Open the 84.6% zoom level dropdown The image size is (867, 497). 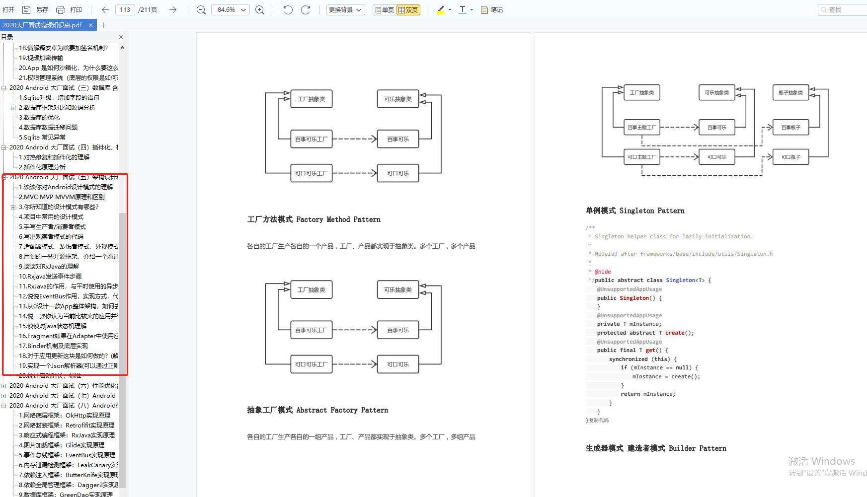coord(230,9)
